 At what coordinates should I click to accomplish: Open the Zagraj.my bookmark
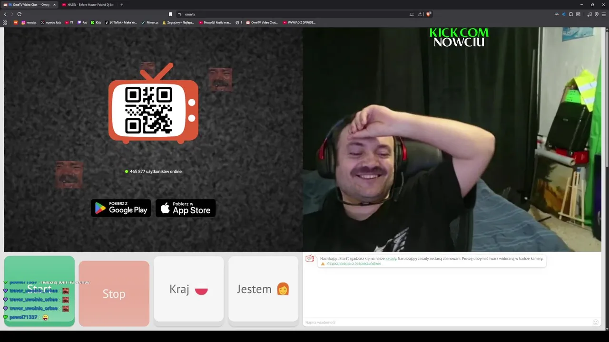point(178,22)
